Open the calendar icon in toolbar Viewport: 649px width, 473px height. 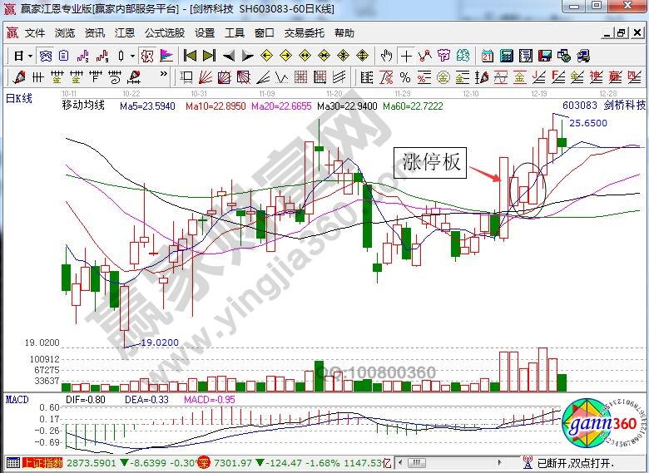[x=487, y=56]
